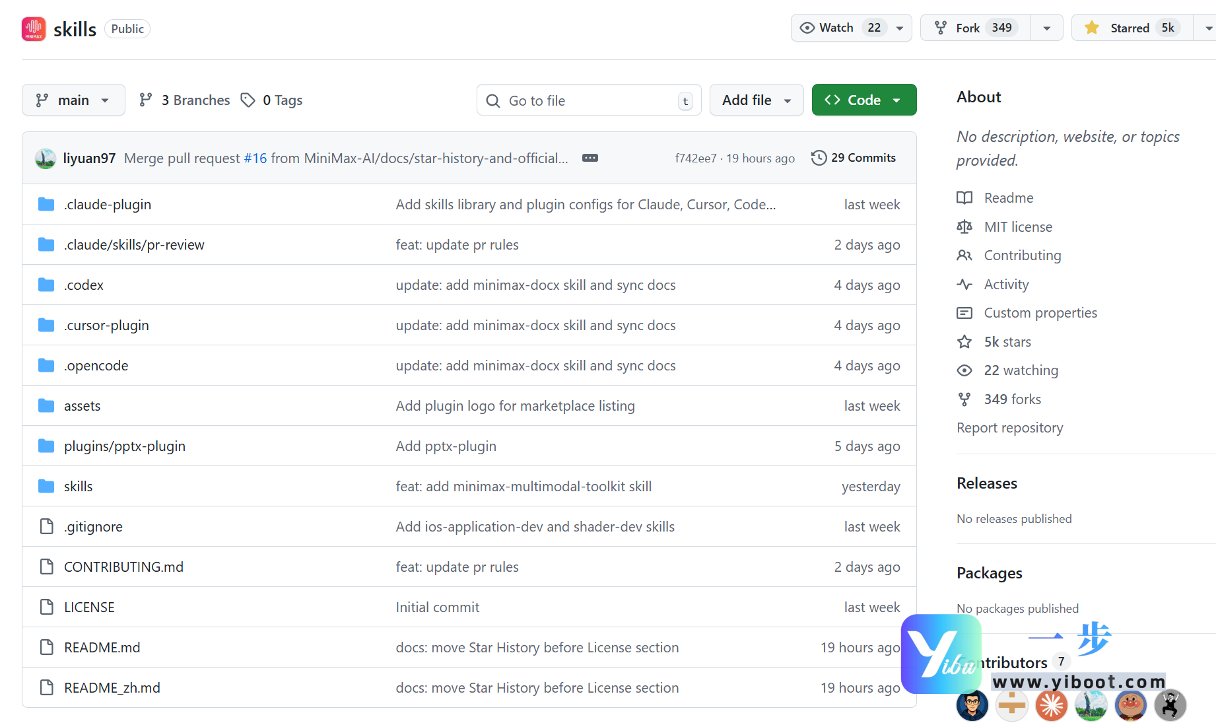The width and height of the screenshot is (1216, 723).
Task: Click the Readme book icon in About
Action: click(964, 198)
